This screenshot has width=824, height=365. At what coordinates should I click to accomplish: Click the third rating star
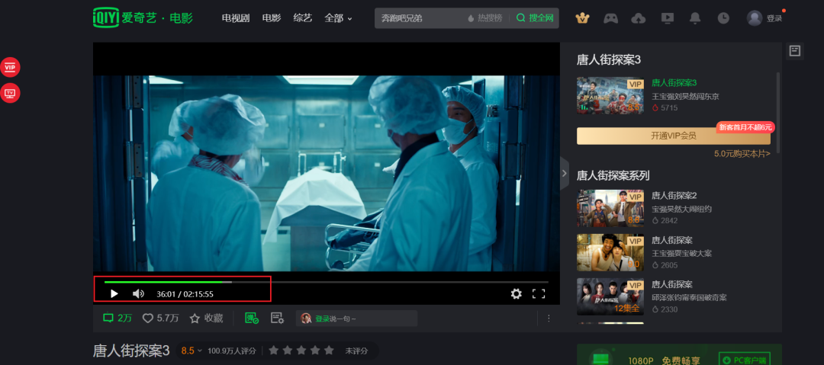pos(301,351)
